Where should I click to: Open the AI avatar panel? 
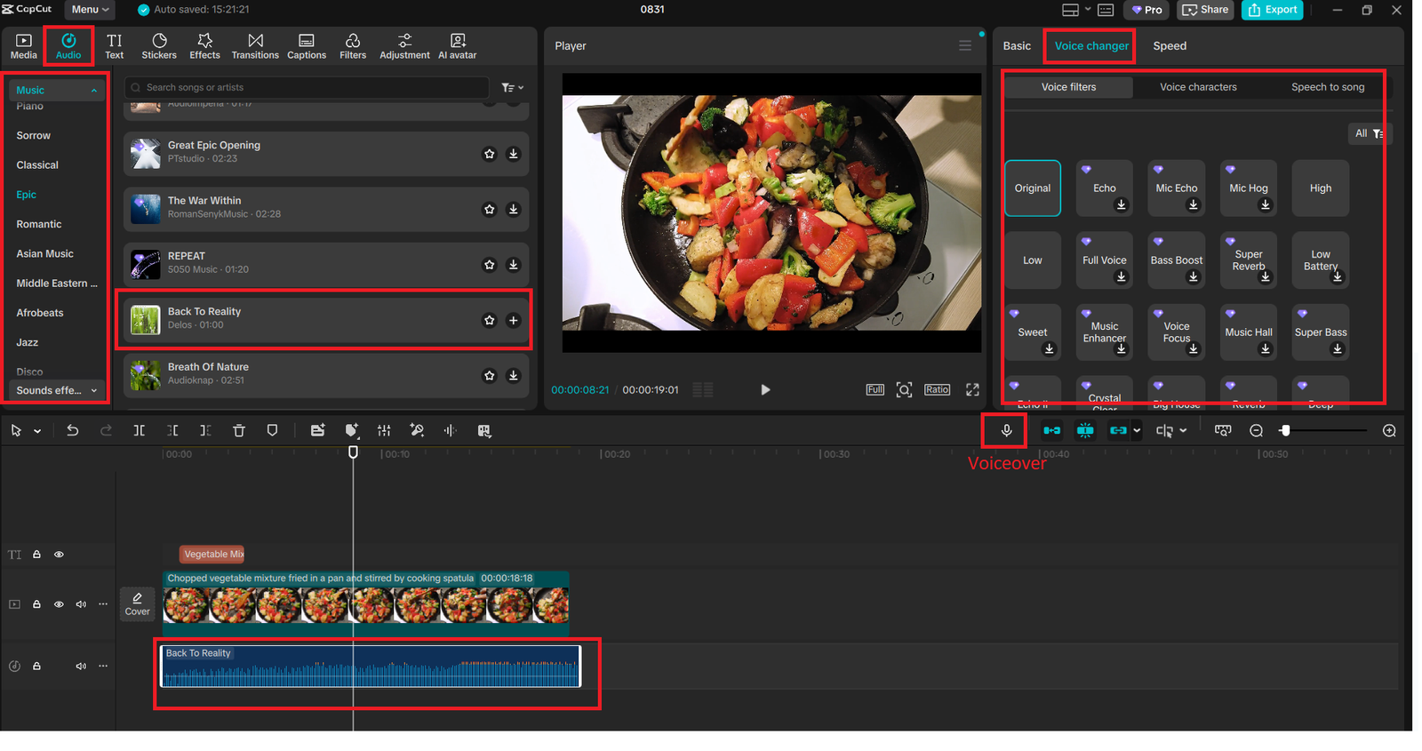[458, 46]
